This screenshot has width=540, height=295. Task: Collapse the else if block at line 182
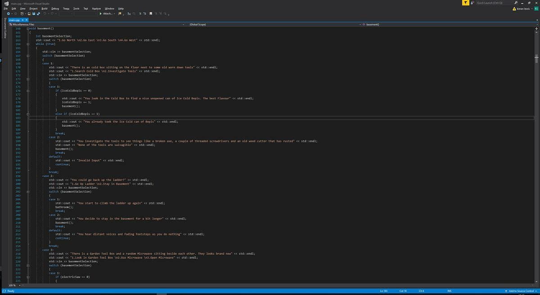[28, 114]
